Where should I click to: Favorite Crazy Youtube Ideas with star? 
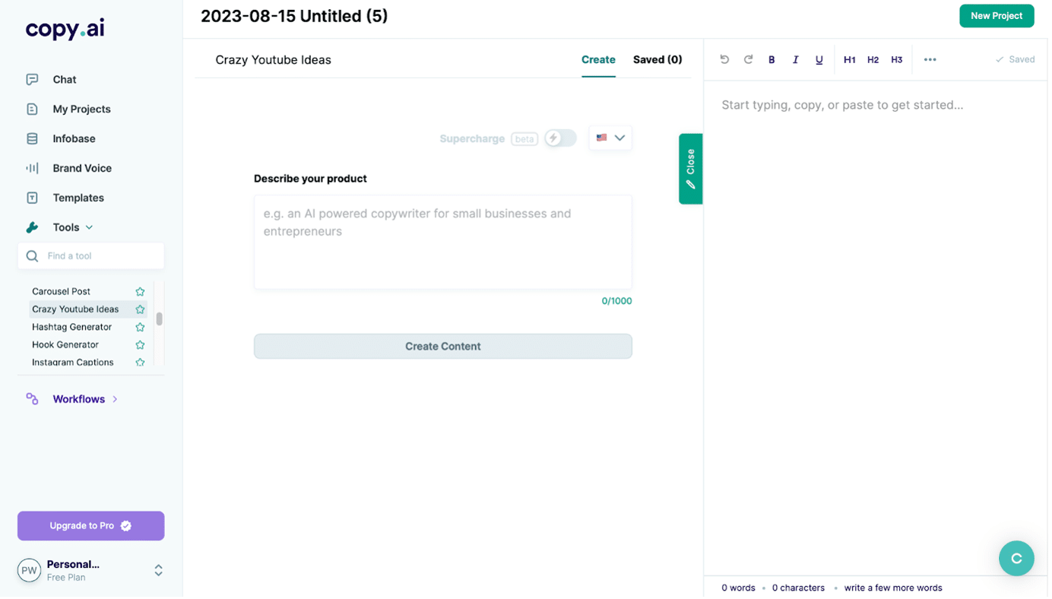pos(140,310)
